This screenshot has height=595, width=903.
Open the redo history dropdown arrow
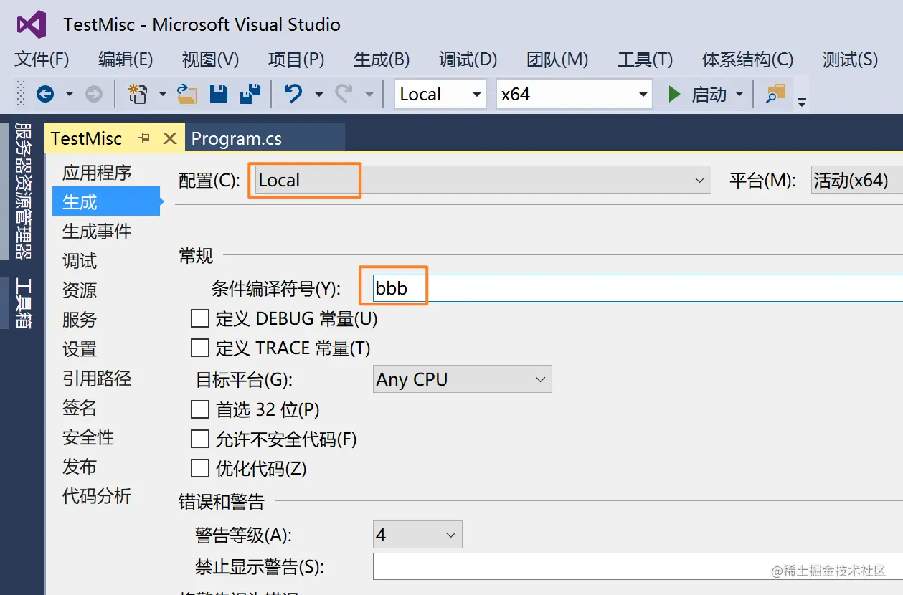point(369,94)
